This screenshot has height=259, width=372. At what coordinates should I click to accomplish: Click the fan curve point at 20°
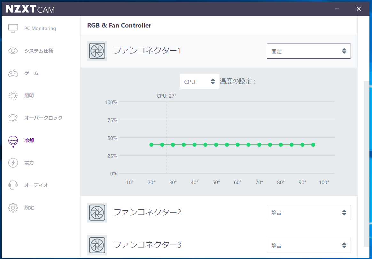tap(151, 145)
